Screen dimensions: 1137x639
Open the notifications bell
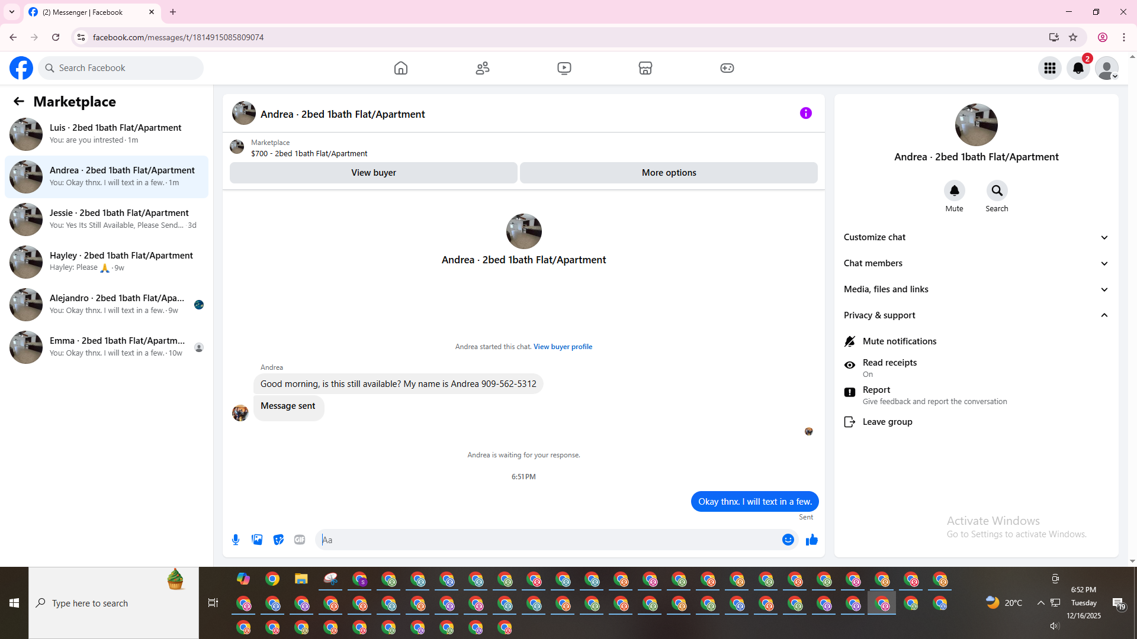1078,68
